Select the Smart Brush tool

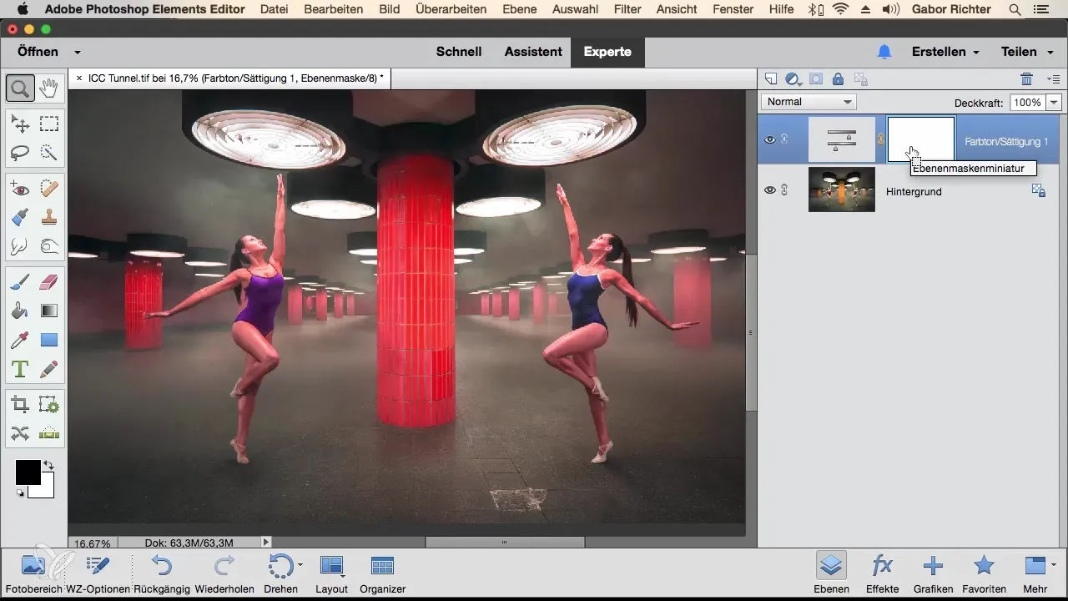pos(20,218)
